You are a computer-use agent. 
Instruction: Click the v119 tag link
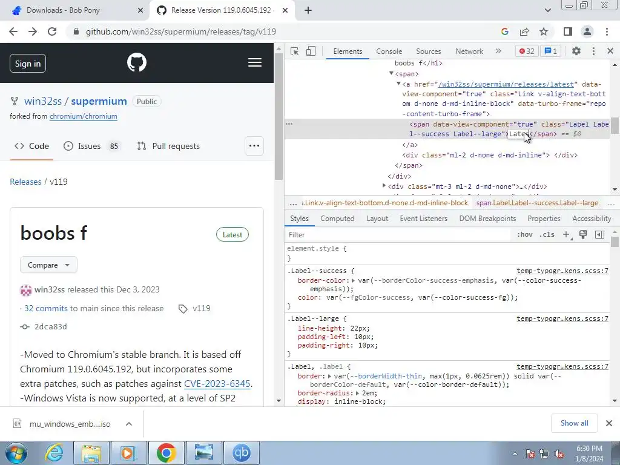click(201, 308)
